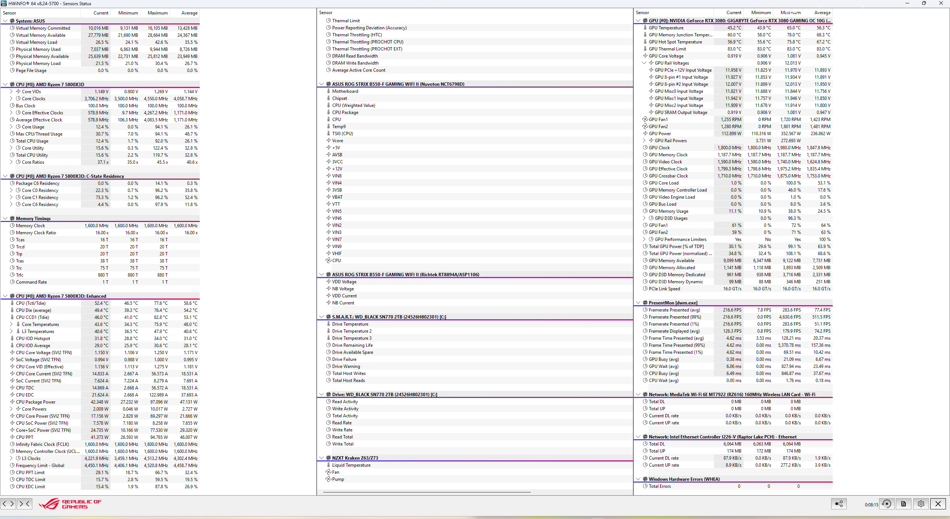Image resolution: width=950 pixels, height=519 pixels.
Task: Collapse the C-State Residency group
Action: pos(5,176)
